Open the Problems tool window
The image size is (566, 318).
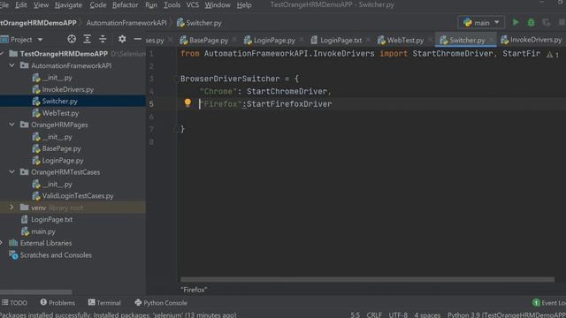click(x=57, y=302)
